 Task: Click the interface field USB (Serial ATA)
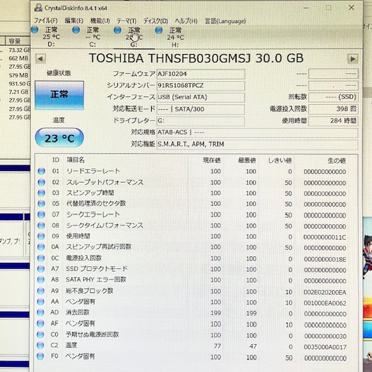click(201, 97)
